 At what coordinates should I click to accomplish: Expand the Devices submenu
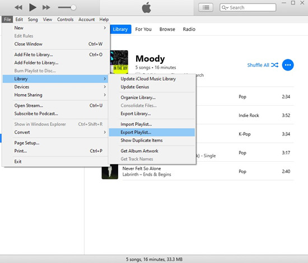coord(55,87)
